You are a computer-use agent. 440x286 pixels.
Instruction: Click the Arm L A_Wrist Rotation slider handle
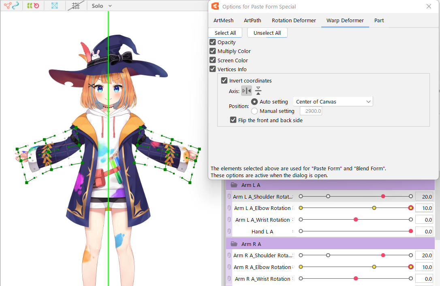(x=356, y=220)
